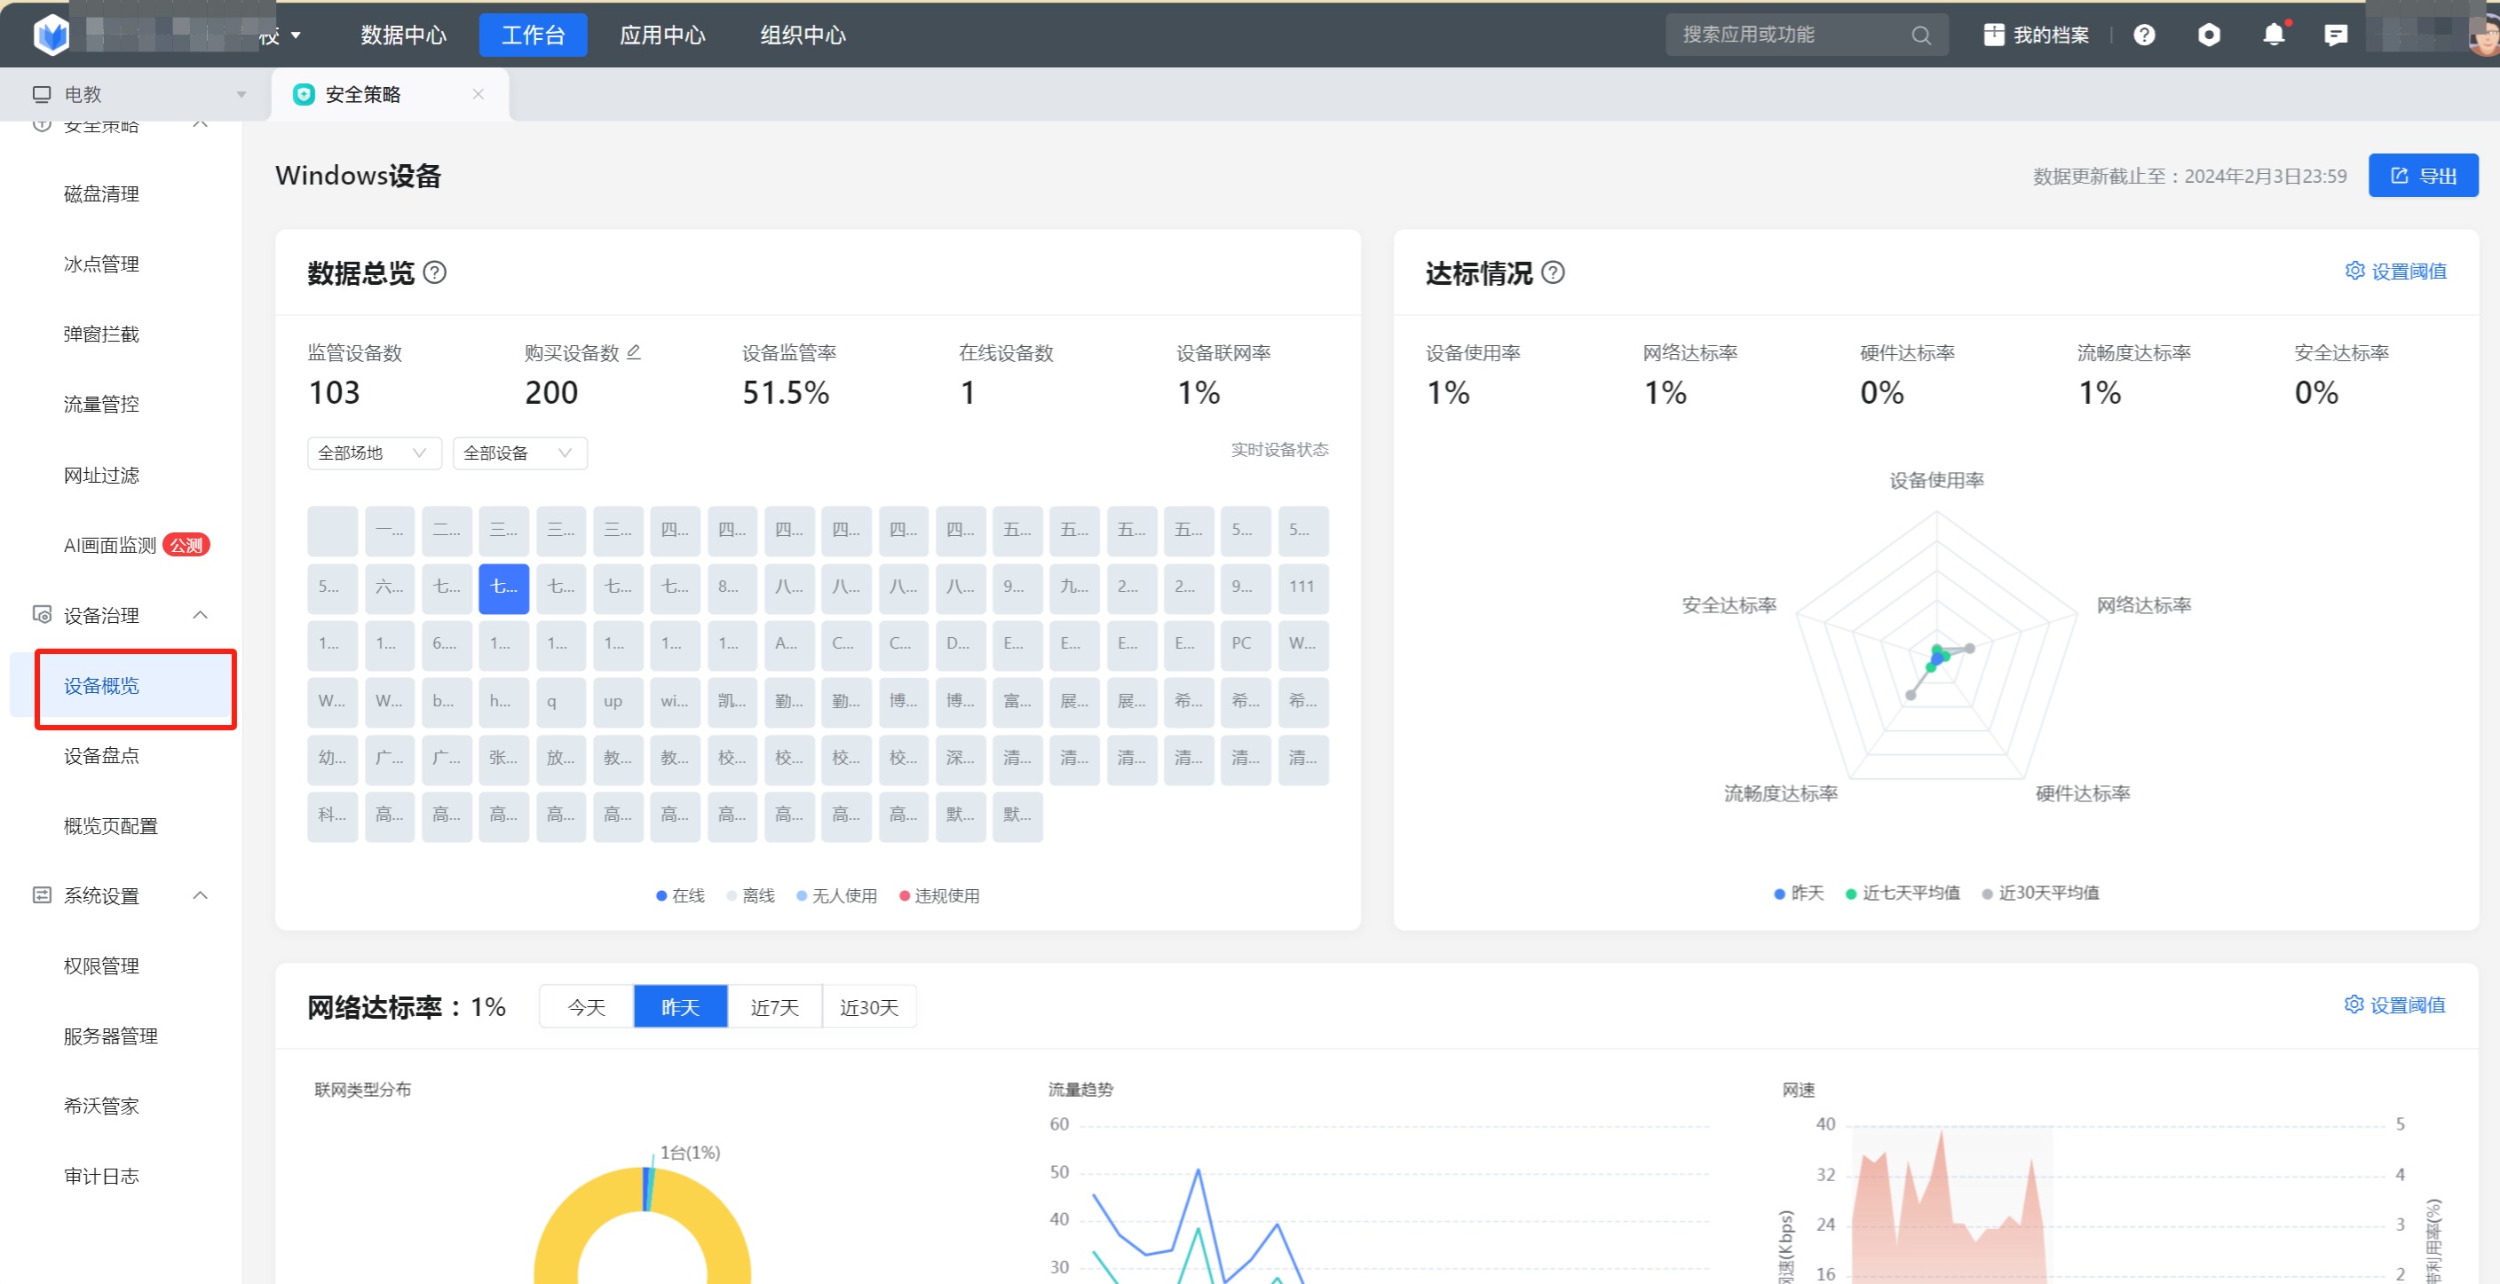Toggle the 无人使用 legend item
This screenshot has width=2500, height=1284.
(836, 895)
